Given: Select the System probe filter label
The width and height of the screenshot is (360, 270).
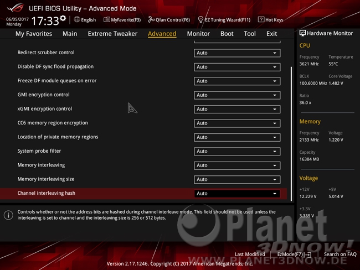Looking at the screenshot, I should pos(39,151).
